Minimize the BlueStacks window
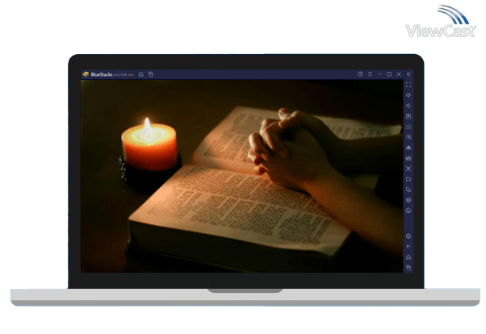 coord(379,74)
